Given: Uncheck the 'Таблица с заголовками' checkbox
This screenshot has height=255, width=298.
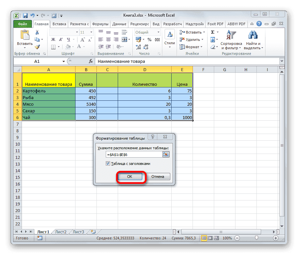Looking at the screenshot, I should (108, 163).
